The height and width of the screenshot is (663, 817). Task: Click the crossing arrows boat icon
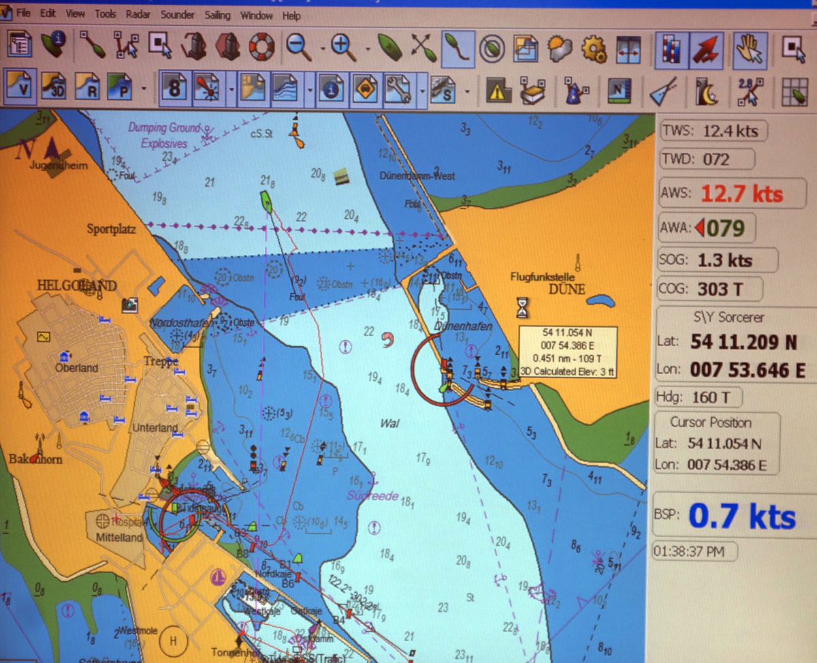(x=423, y=47)
